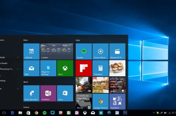Launch the Calculator tile
Screen dimensions: 176x116
pyautogui.click(x=100, y=68)
